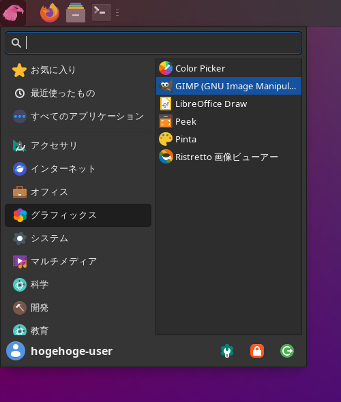Click the internet globe icon
The width and height of the screenshot is (341, 402).
click(20, 169)
